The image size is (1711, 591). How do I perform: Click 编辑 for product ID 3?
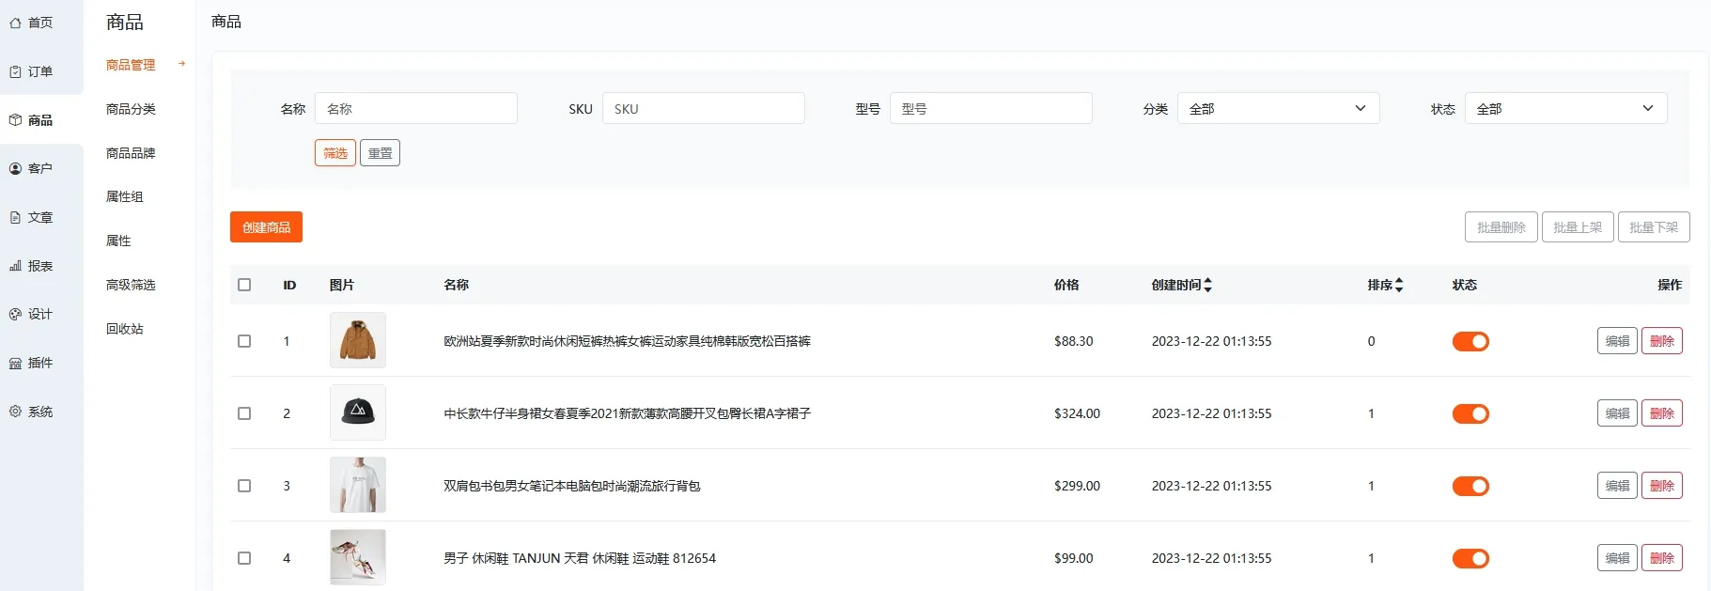pos(1617,486)
